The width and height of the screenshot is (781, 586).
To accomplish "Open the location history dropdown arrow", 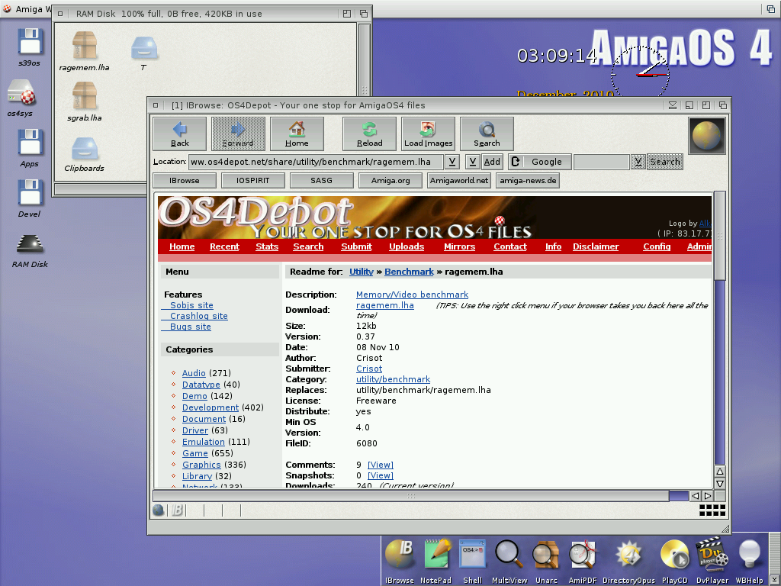I will 452,162.
